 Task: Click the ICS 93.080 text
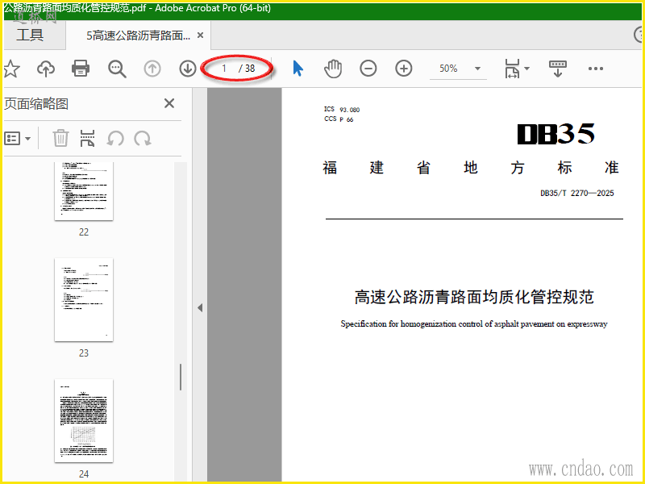342,110
